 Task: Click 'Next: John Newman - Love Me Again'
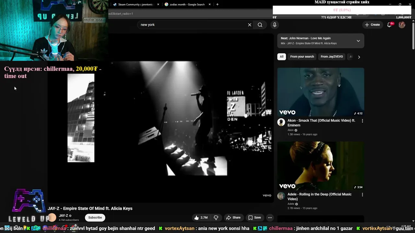(306, 38)
